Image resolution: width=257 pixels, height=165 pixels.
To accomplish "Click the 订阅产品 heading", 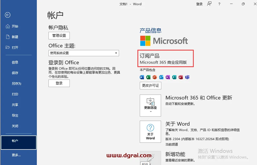I will (x=149, y=56).
